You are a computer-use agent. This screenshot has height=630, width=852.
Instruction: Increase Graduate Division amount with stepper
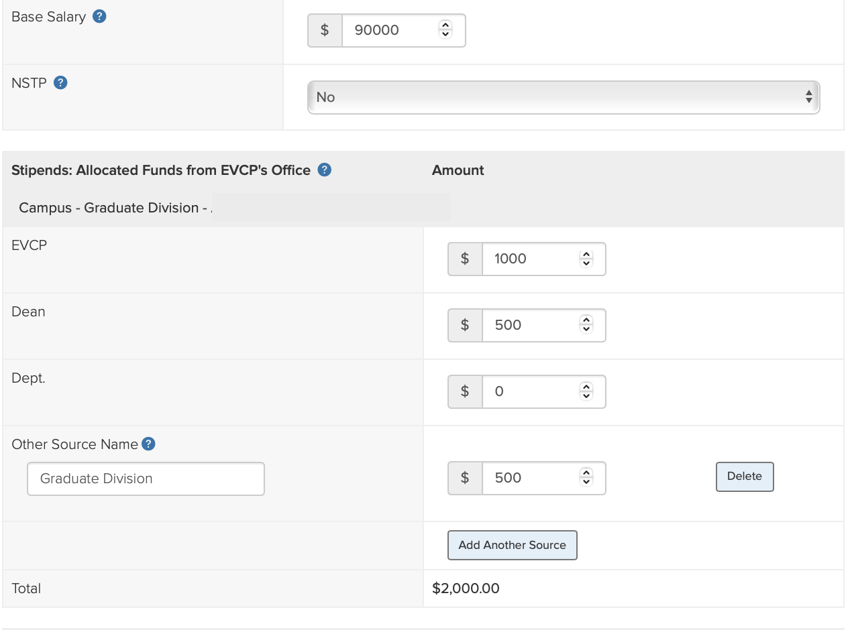pyautogui.click(x=586, y=474)
